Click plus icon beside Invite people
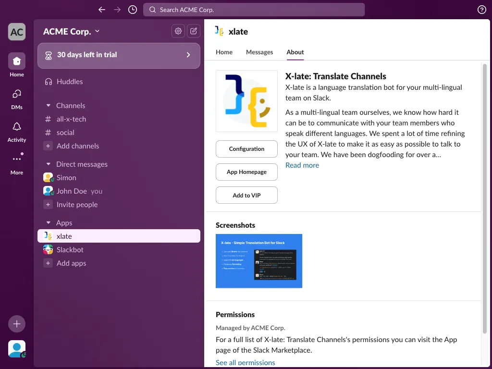 (x=48, y=205)
